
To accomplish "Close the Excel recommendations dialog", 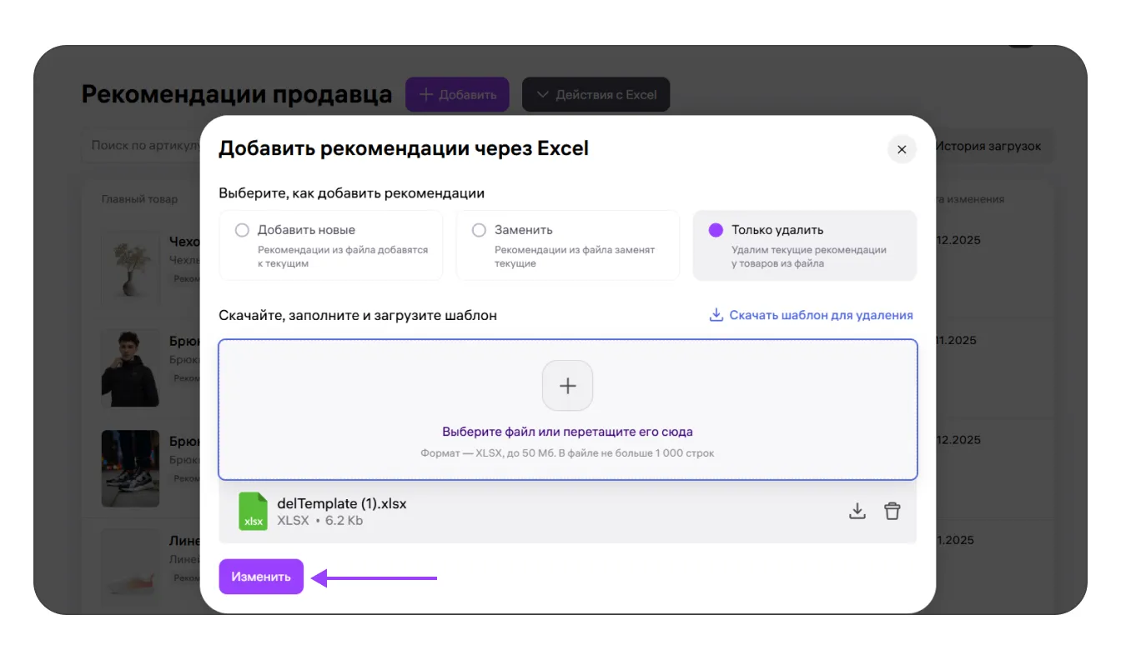I will [901, 150].
